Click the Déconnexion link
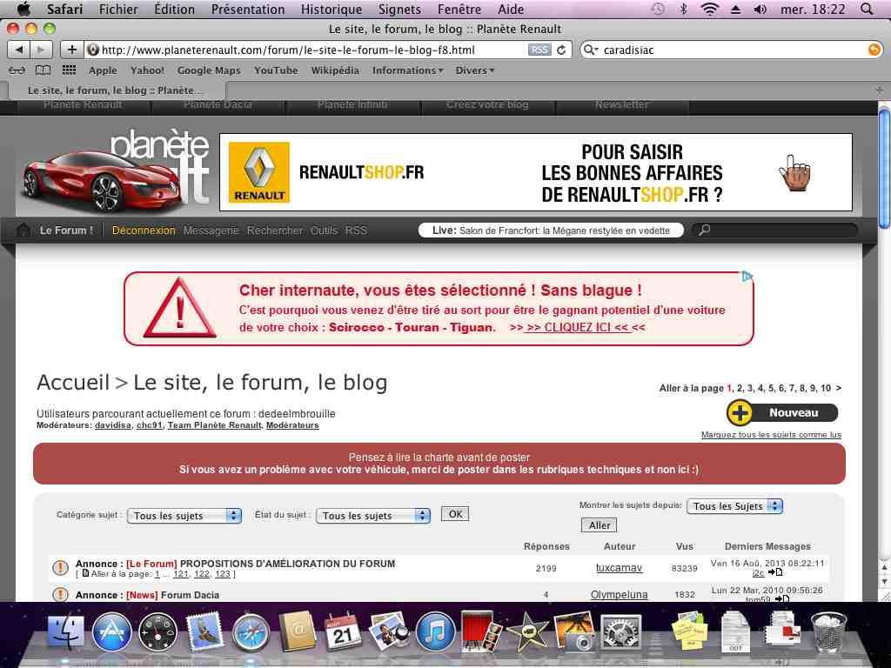This screenshot has width=891, height=668. click(144, 230)
